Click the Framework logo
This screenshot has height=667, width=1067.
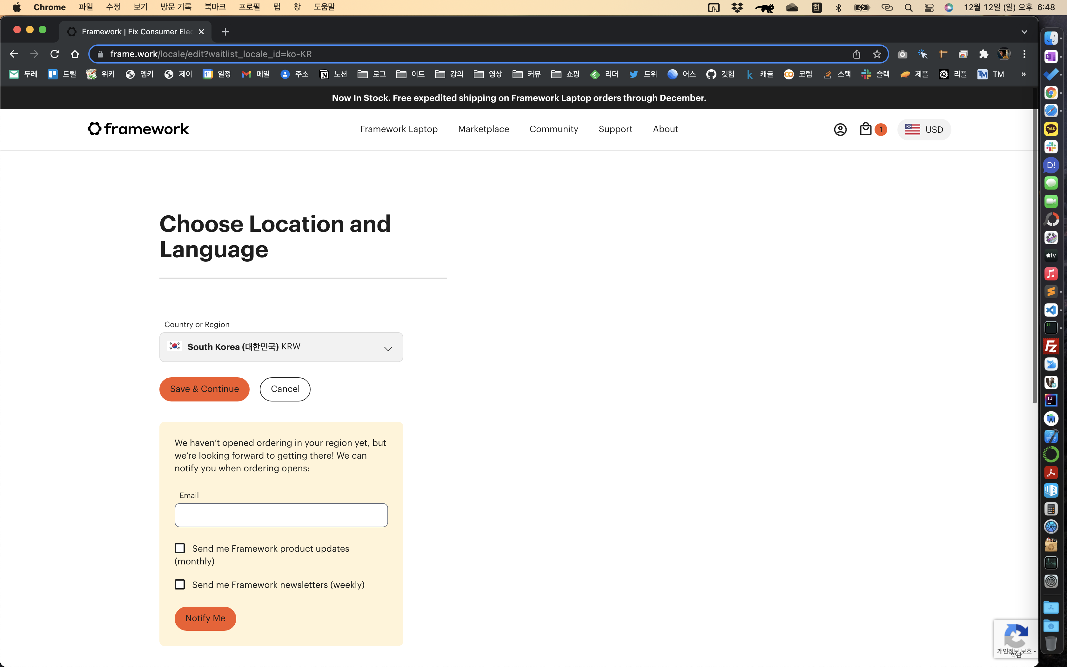(x=138, y=129)
